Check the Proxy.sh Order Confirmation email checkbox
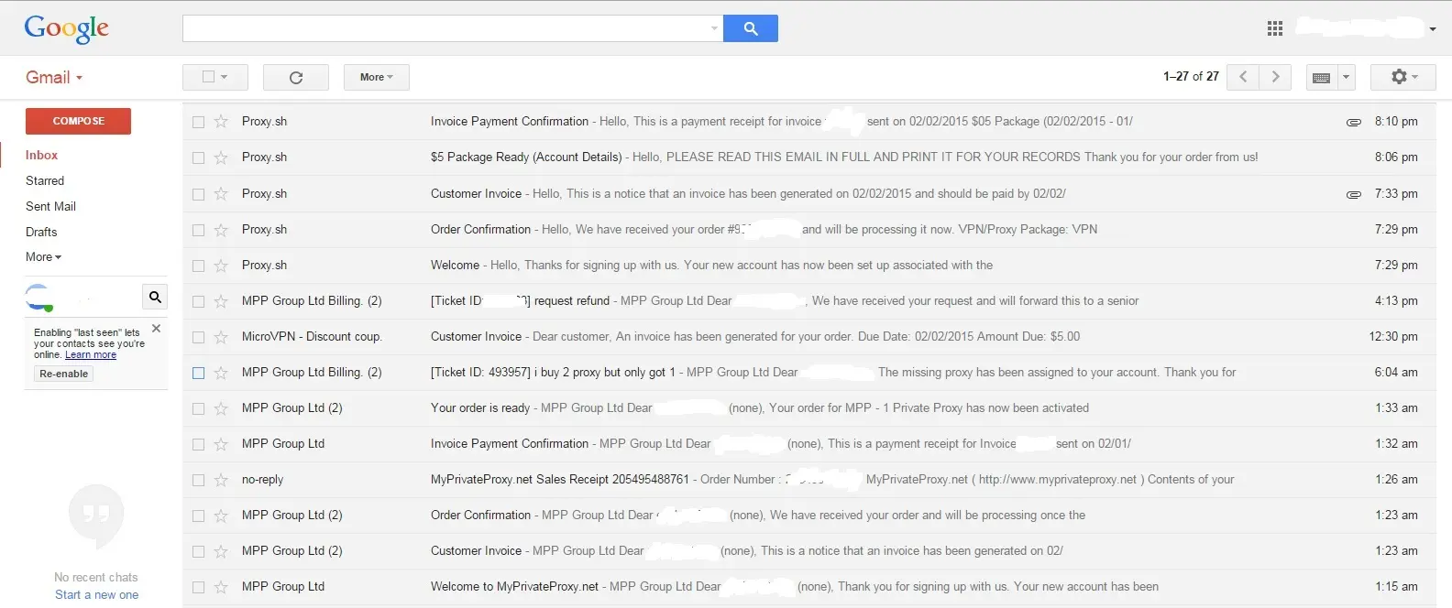The image size is (1452, 608). pos(198,230)
